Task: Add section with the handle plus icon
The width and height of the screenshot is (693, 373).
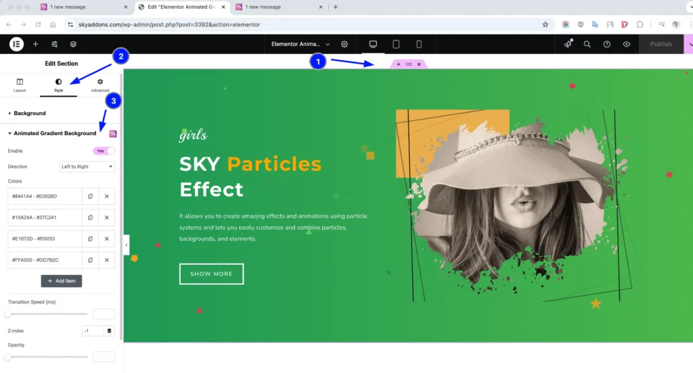Action: click(x=398, y=64)
